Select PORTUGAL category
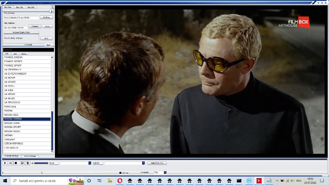The height and width of the screenshot is (185, 329). pyautogui.click(x=27, y=107)
